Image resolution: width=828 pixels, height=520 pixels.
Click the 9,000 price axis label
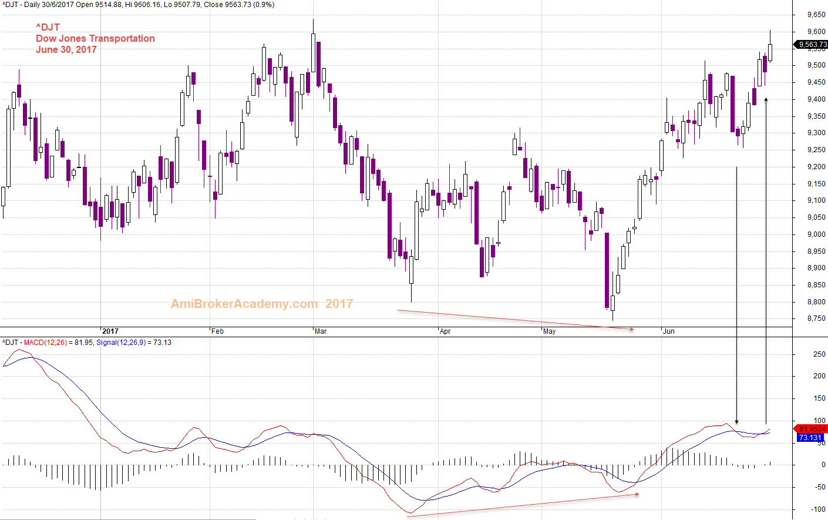click(816, 234)
